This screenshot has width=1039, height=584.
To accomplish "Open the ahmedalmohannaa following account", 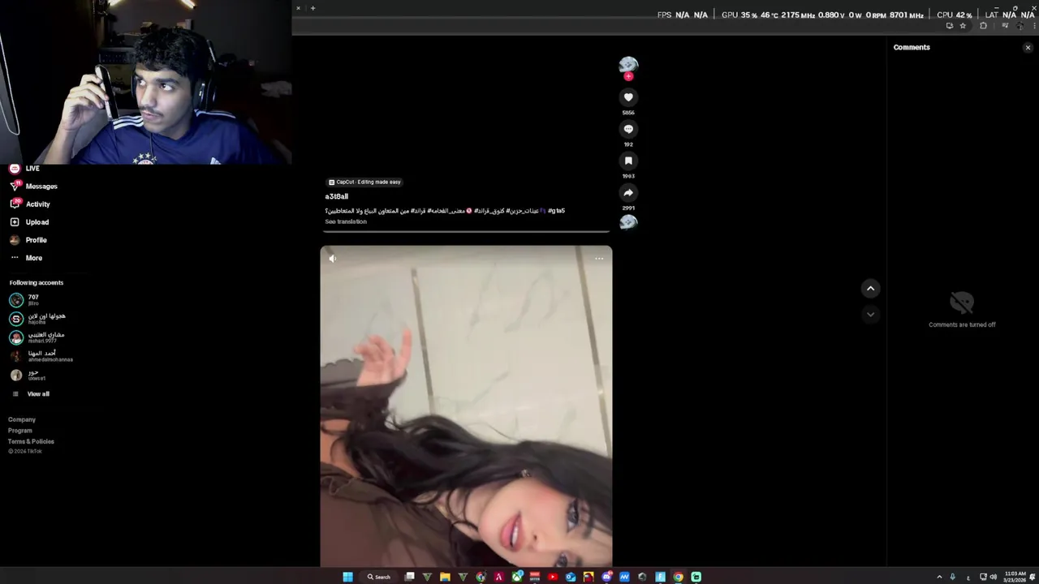I will click(x=41, y=356).
